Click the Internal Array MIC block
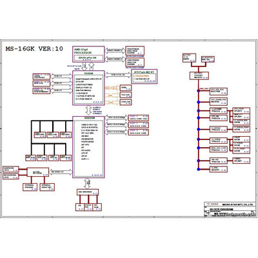Image resolution: width=258 pixels, height=258 pixels. (47, 187)
